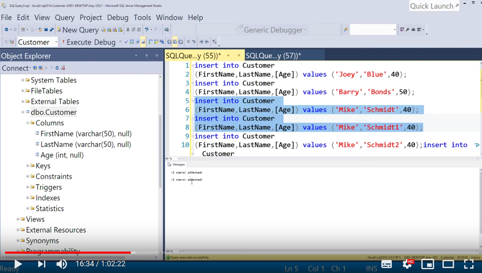
Task: Toggle IntelliSense Enabled highlighted toolbar button
Action: pos(143,42)
